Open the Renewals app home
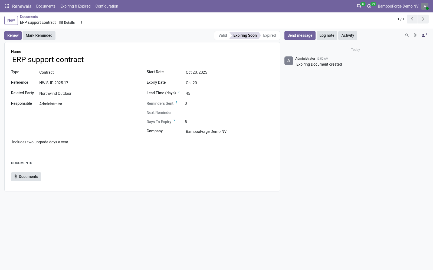 (22, 6)
